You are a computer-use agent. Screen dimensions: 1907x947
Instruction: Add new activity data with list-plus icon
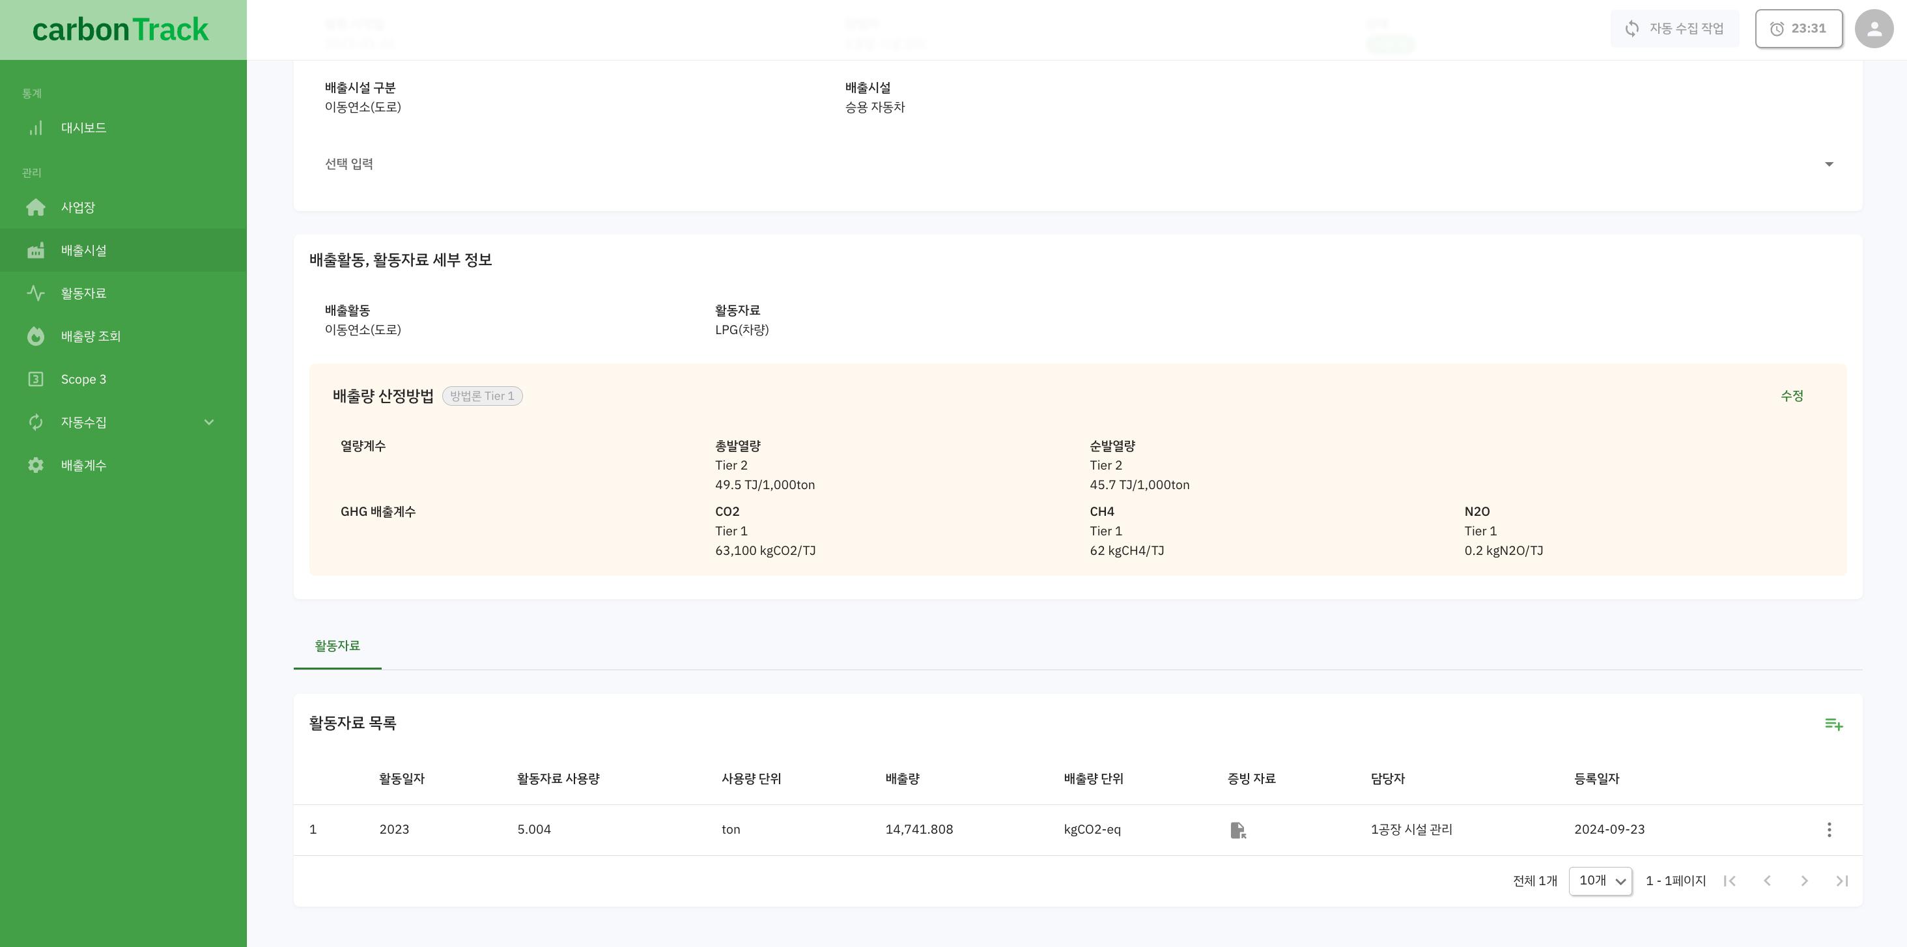[1833, 724]
